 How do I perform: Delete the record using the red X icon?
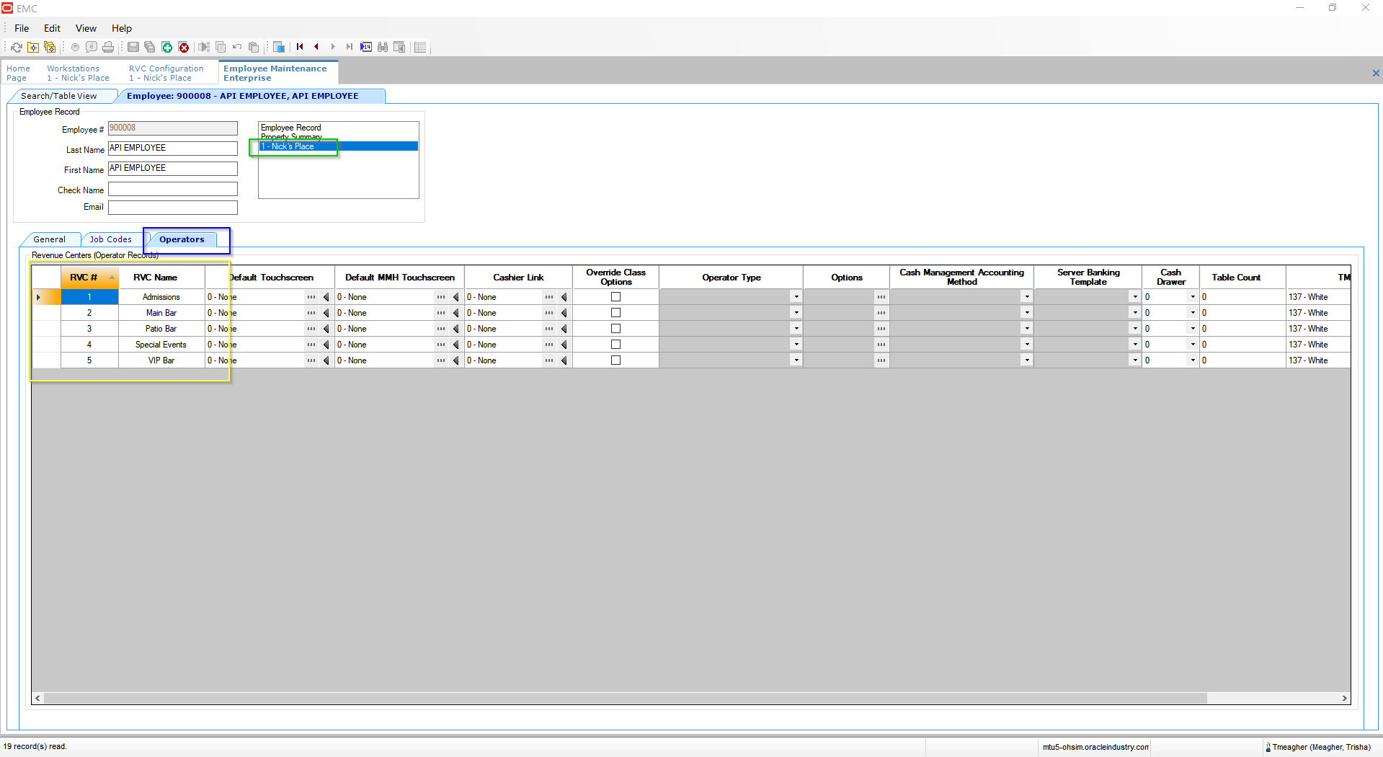184,47
